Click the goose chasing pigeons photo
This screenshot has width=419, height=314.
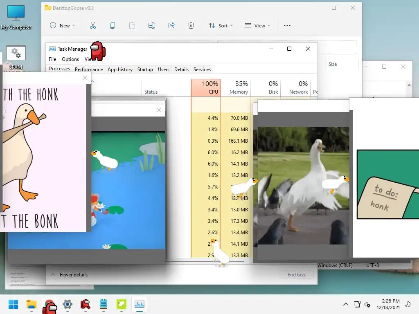303,186
